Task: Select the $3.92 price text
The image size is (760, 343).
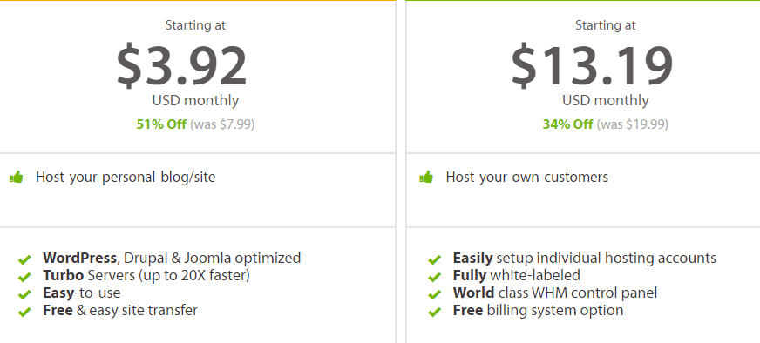Action: (182, 66)
